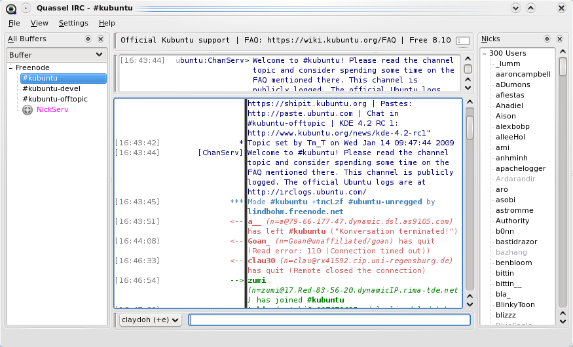The width and height of the screenshot is (573, 347).
Task: Open the View menu
Action: tap(39, 23)
